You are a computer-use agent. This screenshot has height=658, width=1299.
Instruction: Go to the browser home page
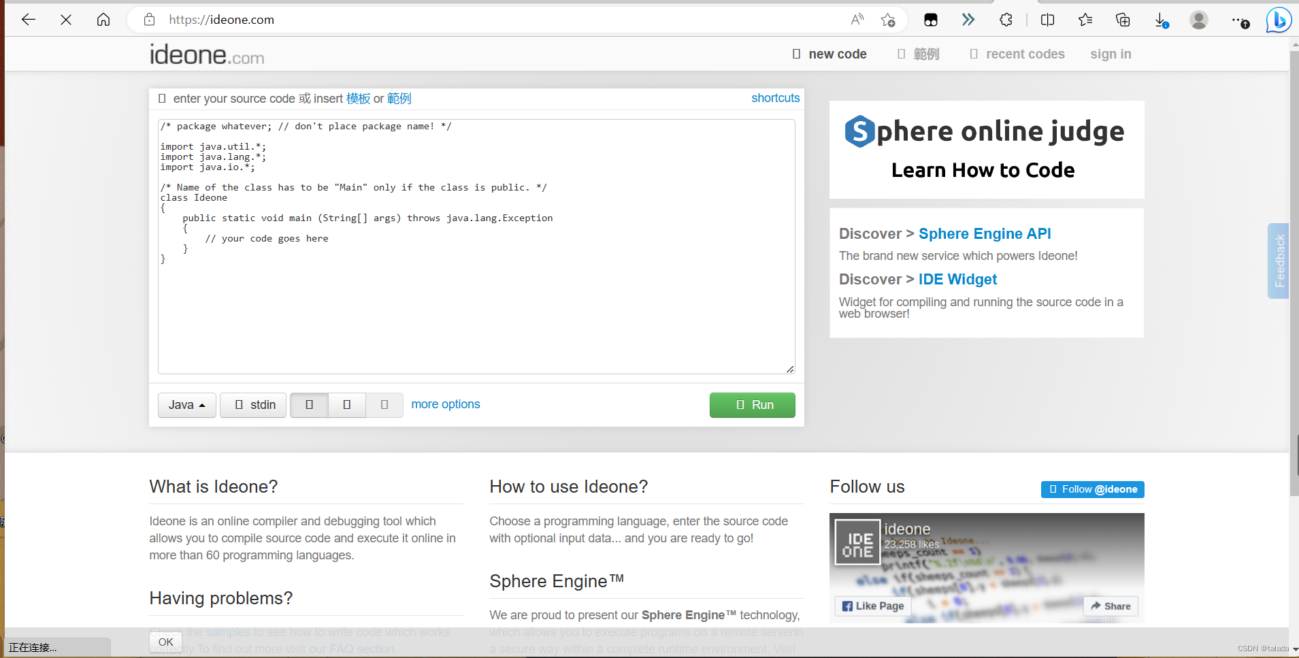(103, 20)
